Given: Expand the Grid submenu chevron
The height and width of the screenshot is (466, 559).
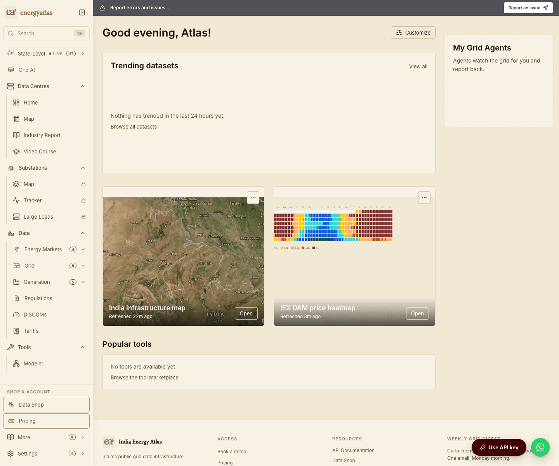Looking at the screenshot, I should (83, 266).
